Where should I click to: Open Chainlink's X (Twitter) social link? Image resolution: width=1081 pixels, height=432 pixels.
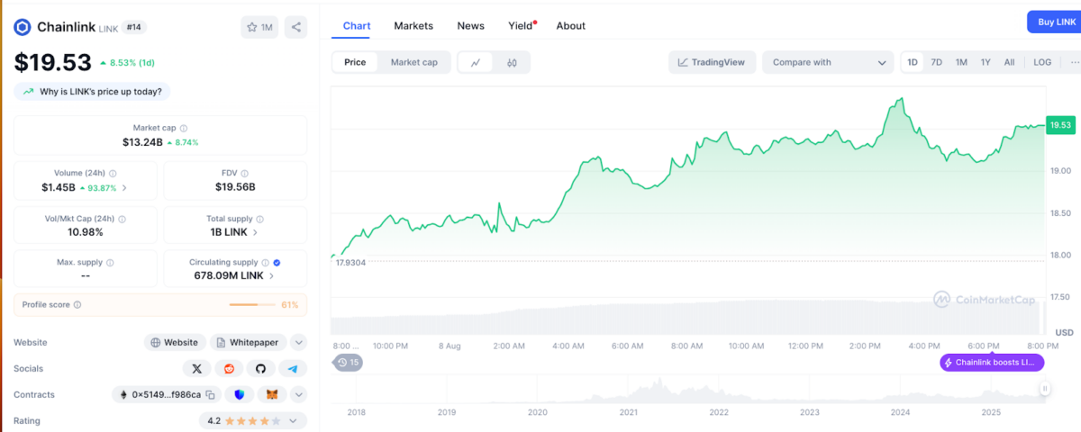point(197,368)
